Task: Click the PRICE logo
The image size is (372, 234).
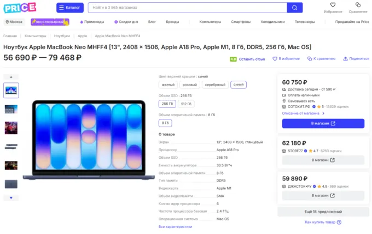Action: (x=20, y=8)
